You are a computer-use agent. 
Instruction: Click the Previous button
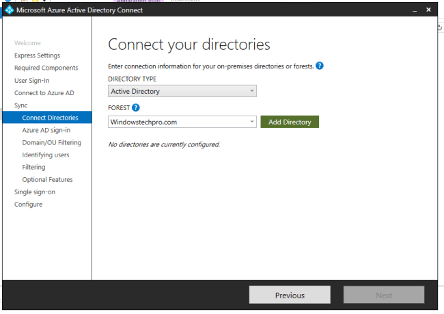coord(290,295)
